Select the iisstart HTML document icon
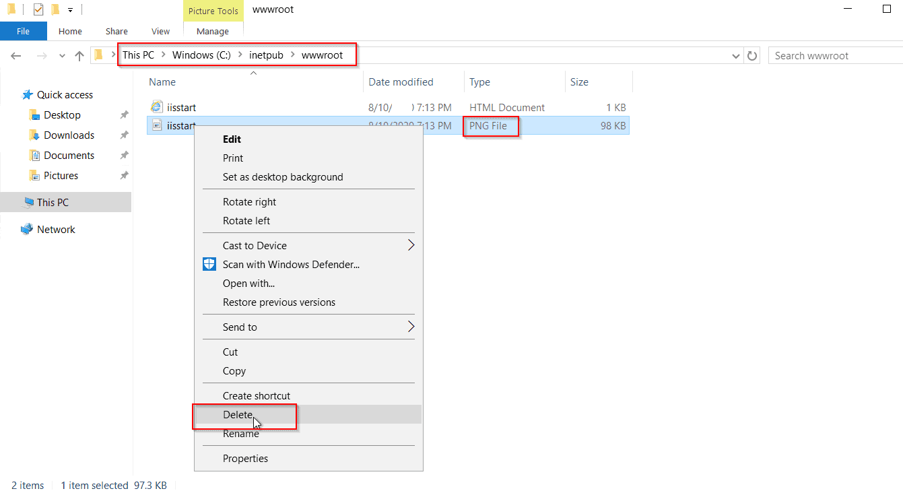 pos(156,107)
